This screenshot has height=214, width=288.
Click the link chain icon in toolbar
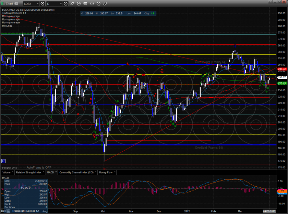pyautogui.click(x=105, y=4)
